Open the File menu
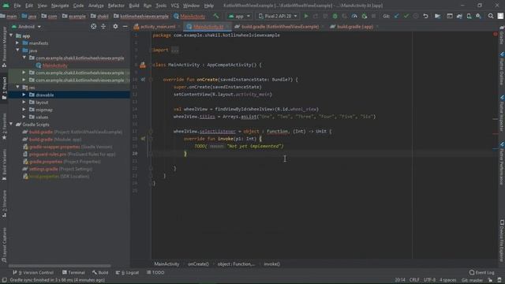Viewport: 505px width, 284px height. 17,6
